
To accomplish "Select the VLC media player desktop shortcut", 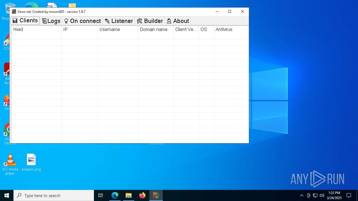I will point(10,164).
